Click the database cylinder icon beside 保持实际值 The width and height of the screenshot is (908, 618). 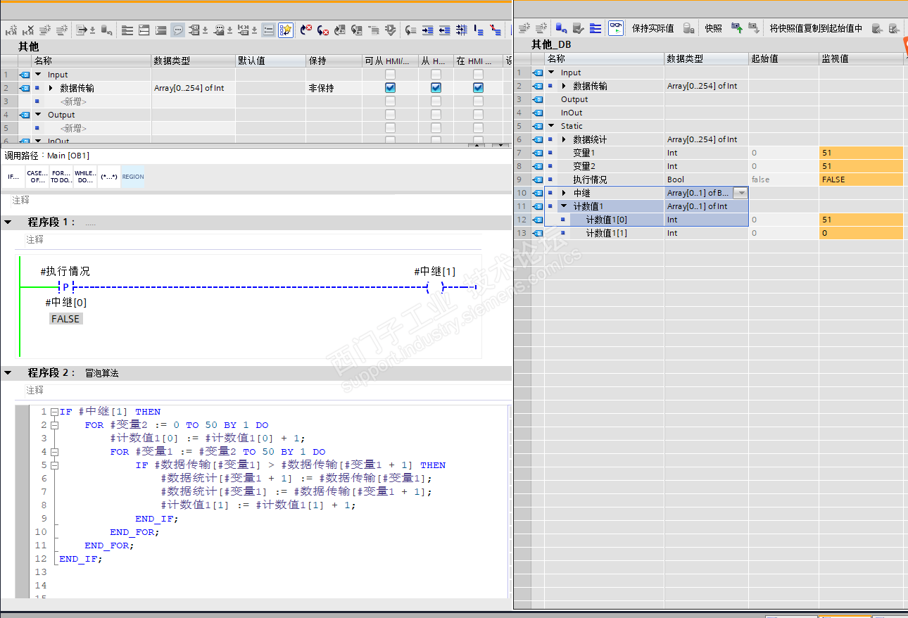(689, 28)
